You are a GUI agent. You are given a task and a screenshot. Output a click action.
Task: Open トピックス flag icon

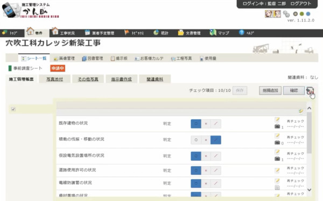click(127, 32)
